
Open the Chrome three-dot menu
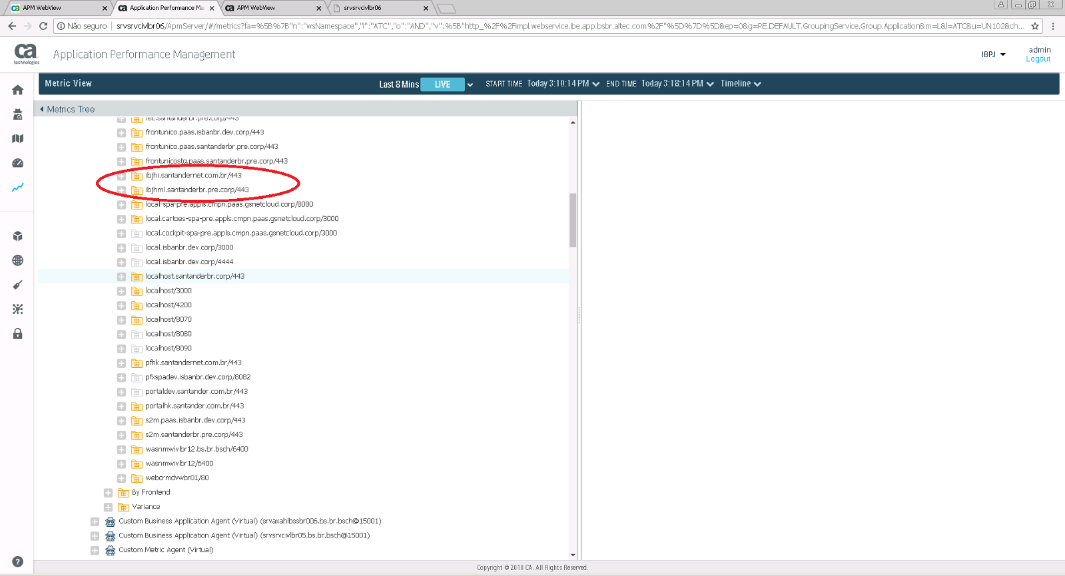[x=1053, y=26]
